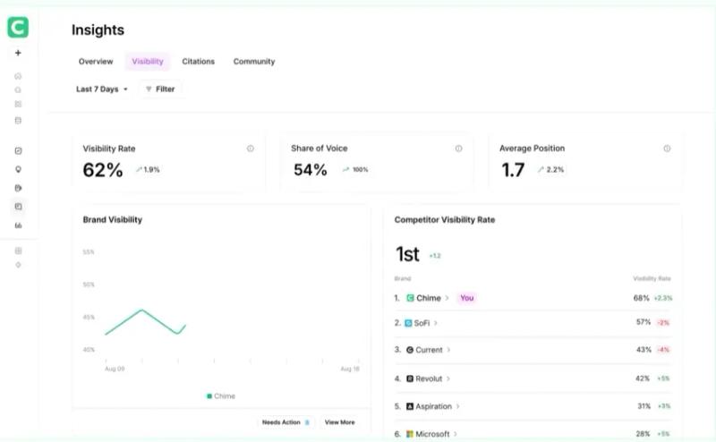Viewport: 716px width, 442px height.
Task: Click the Needs Action button
Action: pos(286,422)
